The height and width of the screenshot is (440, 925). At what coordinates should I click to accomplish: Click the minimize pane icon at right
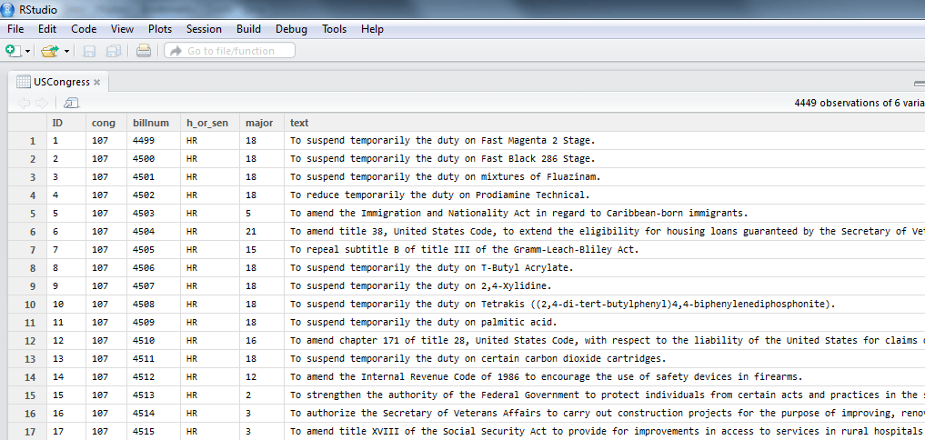920,83
